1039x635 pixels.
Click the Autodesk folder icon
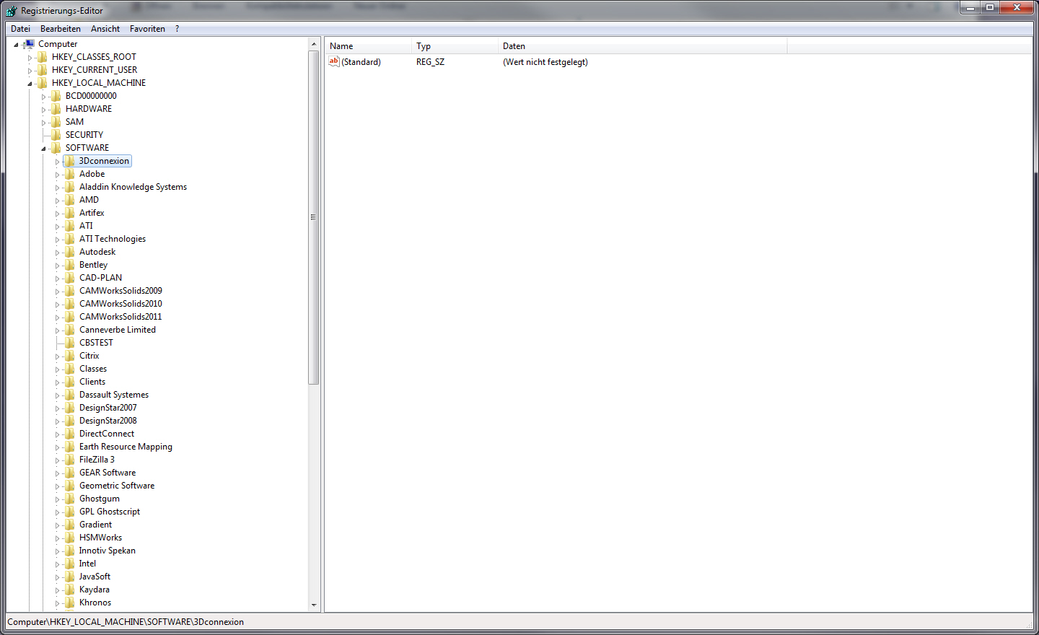pyautogui.click(x=70, y=252)
